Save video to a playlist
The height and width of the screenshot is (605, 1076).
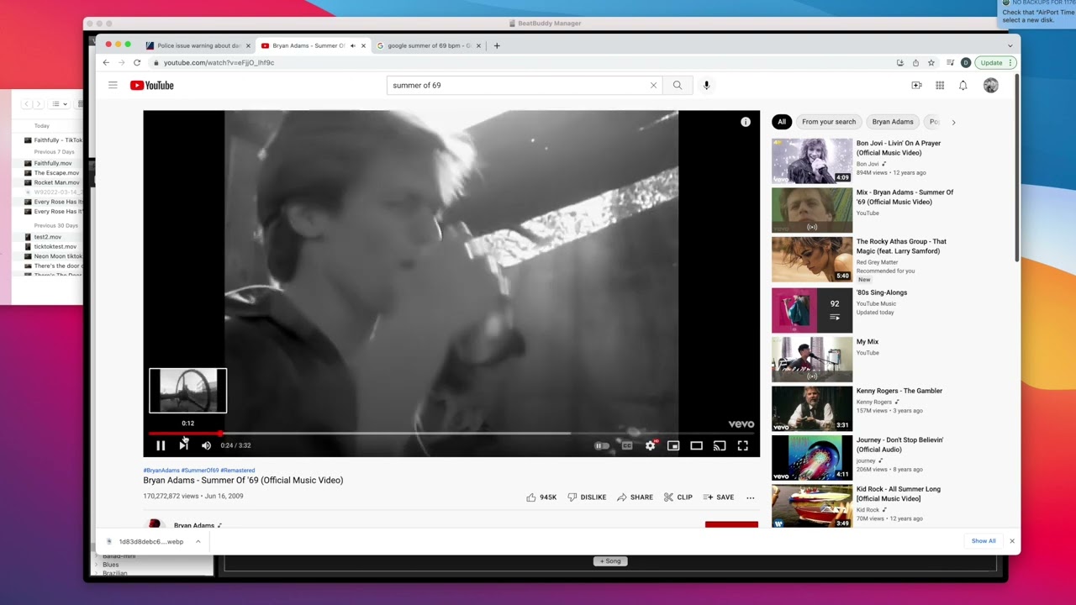tap(719, 497)
